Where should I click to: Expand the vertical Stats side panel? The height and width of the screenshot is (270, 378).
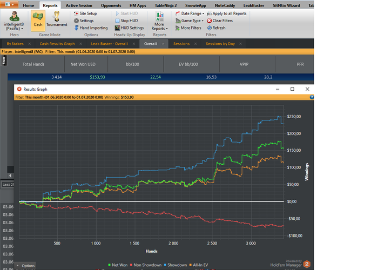coord(4,60)
